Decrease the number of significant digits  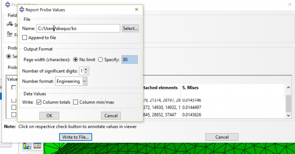(86, 73)
